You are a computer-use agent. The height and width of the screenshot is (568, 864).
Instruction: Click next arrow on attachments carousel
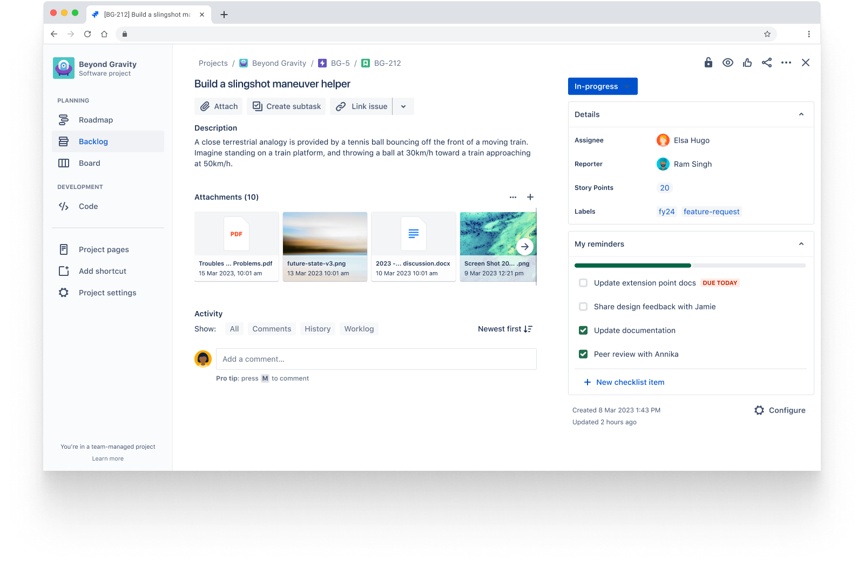coord(525,247)
